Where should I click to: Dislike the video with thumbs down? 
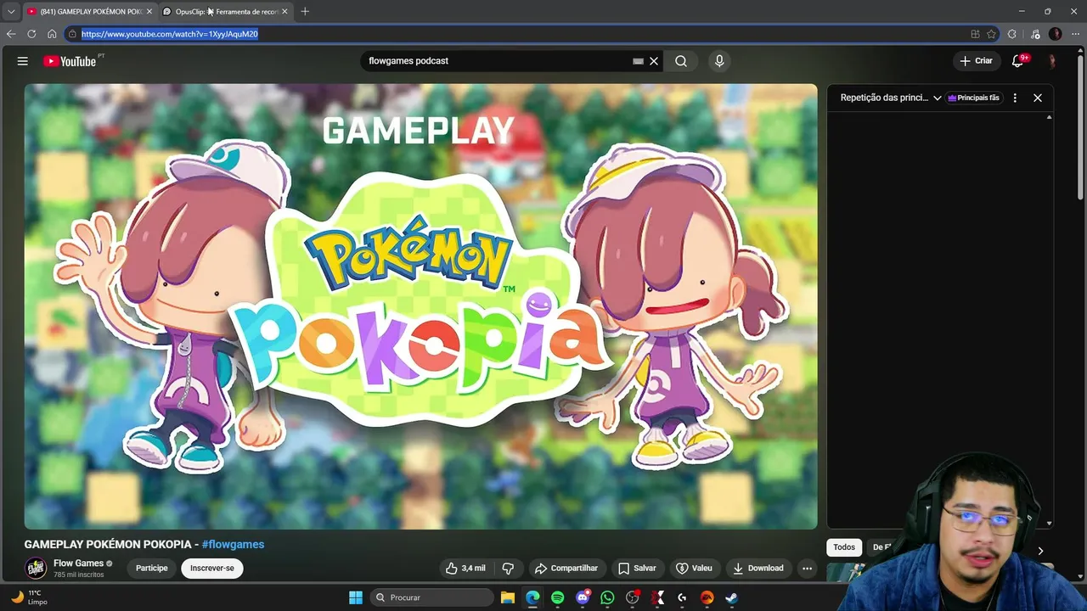tap(508, 569)
